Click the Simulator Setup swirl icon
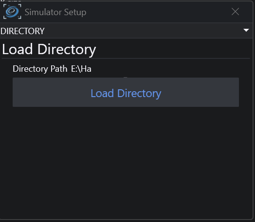Image resolution: width=255 pixels, height=222 pixels. tap(12, 12)
